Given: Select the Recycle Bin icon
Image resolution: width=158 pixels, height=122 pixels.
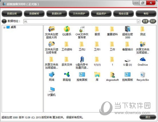Looking at the screenshot, I should coord(142,77).
